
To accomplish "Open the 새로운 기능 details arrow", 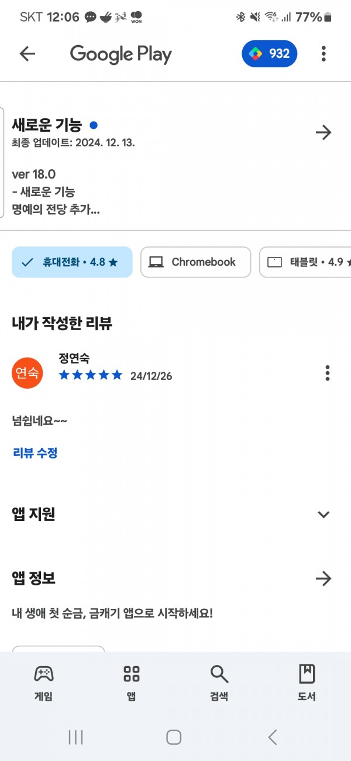I will pyautogui.click(x=324, y=132).
